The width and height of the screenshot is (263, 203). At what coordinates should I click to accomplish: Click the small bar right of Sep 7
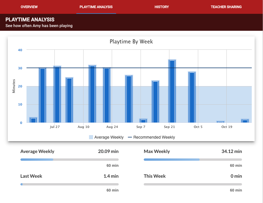point(143,121)
